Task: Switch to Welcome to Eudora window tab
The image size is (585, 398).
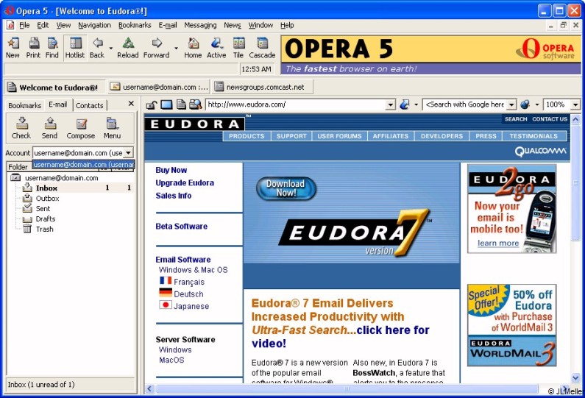Action: (54, 88)
